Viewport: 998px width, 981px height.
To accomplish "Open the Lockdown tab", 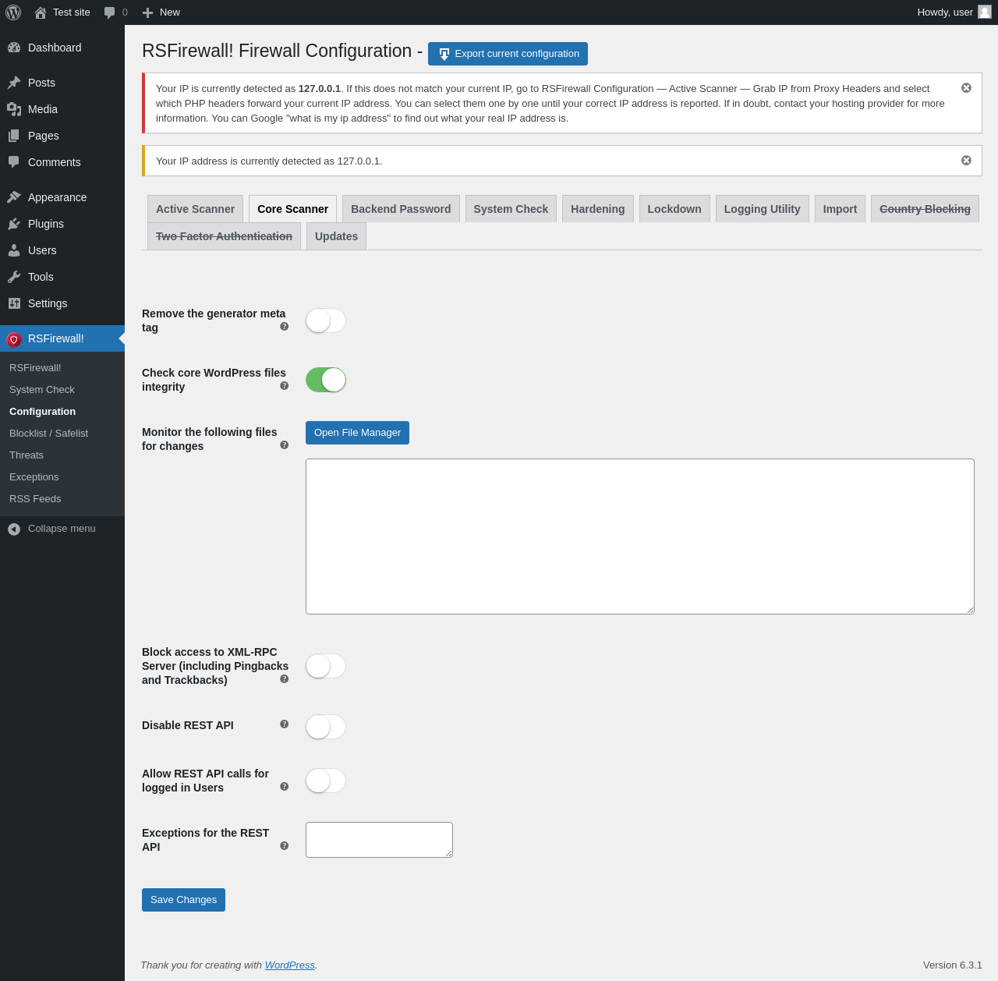I will tap(674, 209).
